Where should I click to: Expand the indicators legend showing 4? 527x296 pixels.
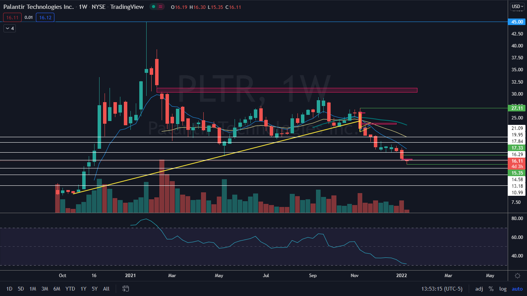[x=10, y=28]
